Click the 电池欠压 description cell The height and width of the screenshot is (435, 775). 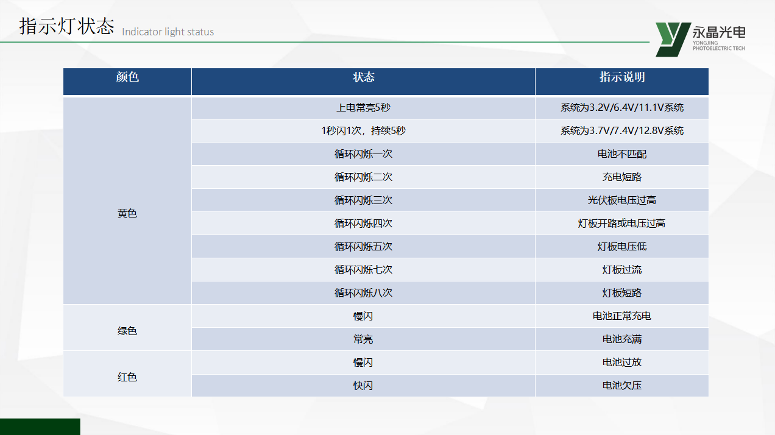622,386
